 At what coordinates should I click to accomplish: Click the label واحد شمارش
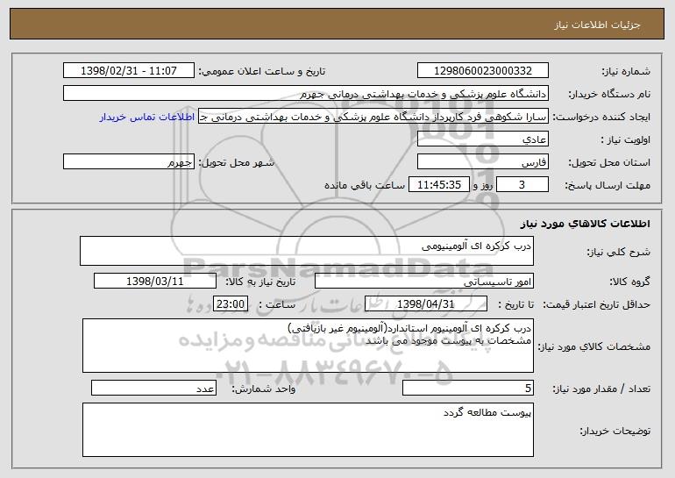click(264, 389)
